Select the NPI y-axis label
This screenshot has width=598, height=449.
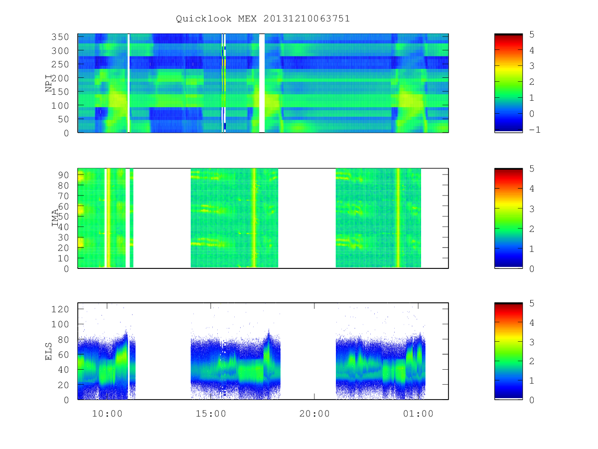pyautogui.click(x=49, y=83)
